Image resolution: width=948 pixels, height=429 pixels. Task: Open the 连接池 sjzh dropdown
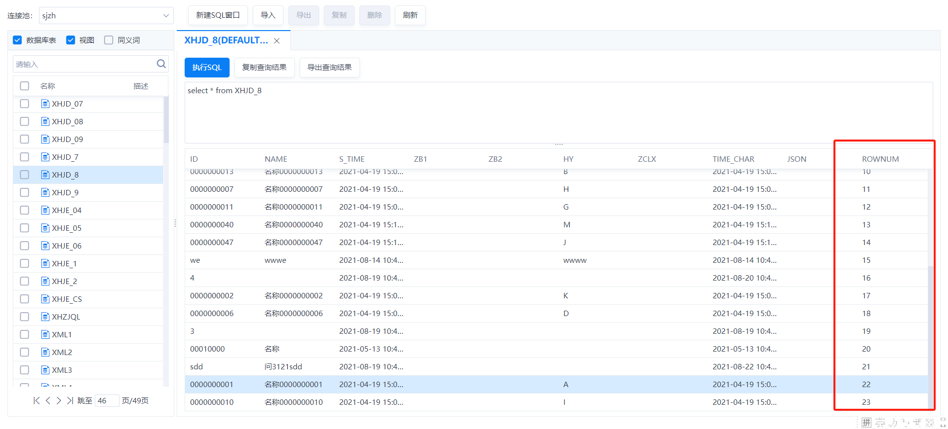point(106,15)
